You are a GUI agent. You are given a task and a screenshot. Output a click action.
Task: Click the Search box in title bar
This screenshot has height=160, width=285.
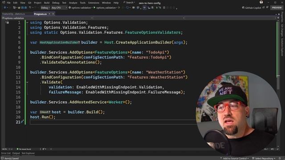tap(129, 3)
